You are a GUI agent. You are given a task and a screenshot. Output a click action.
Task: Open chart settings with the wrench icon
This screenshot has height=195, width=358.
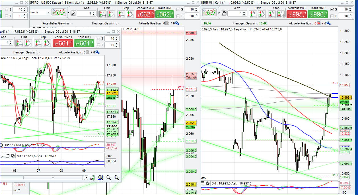coord(73,13)
